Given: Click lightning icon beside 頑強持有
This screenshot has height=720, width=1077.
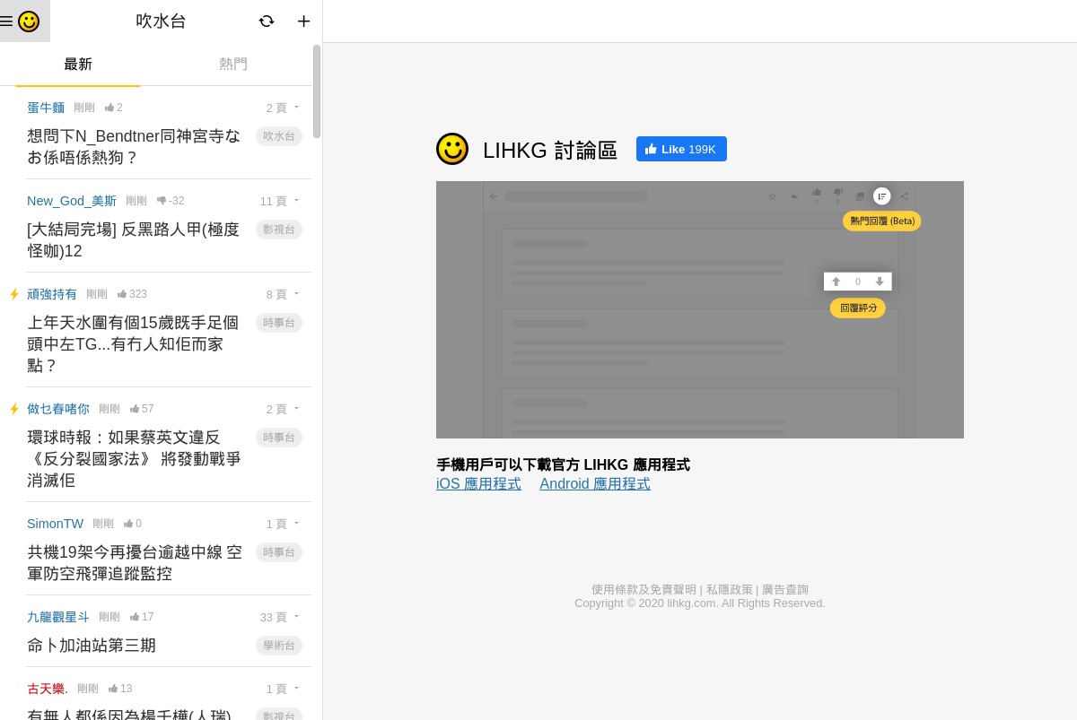Looking at the screenshot, I should tap(14, 294).
